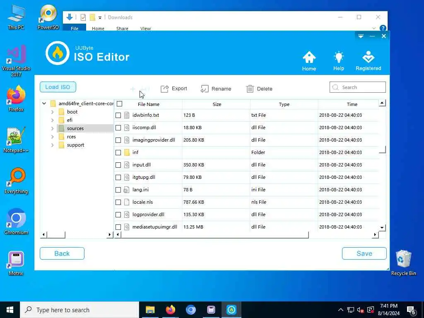Click the Windows taskbar search box
The width and height of the screenshot is (424, 318).
[x=79, y=310]
